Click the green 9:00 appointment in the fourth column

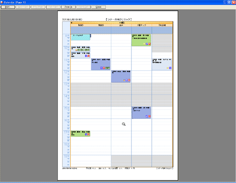[x=141, y=40]
